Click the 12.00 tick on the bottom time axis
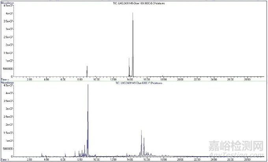 point(113,160)
